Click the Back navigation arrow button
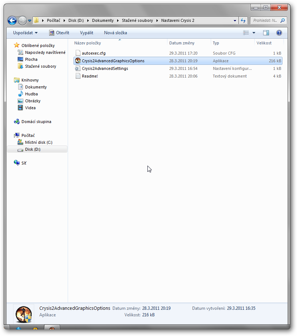This screenshot has height=336, width=297. 12,21
